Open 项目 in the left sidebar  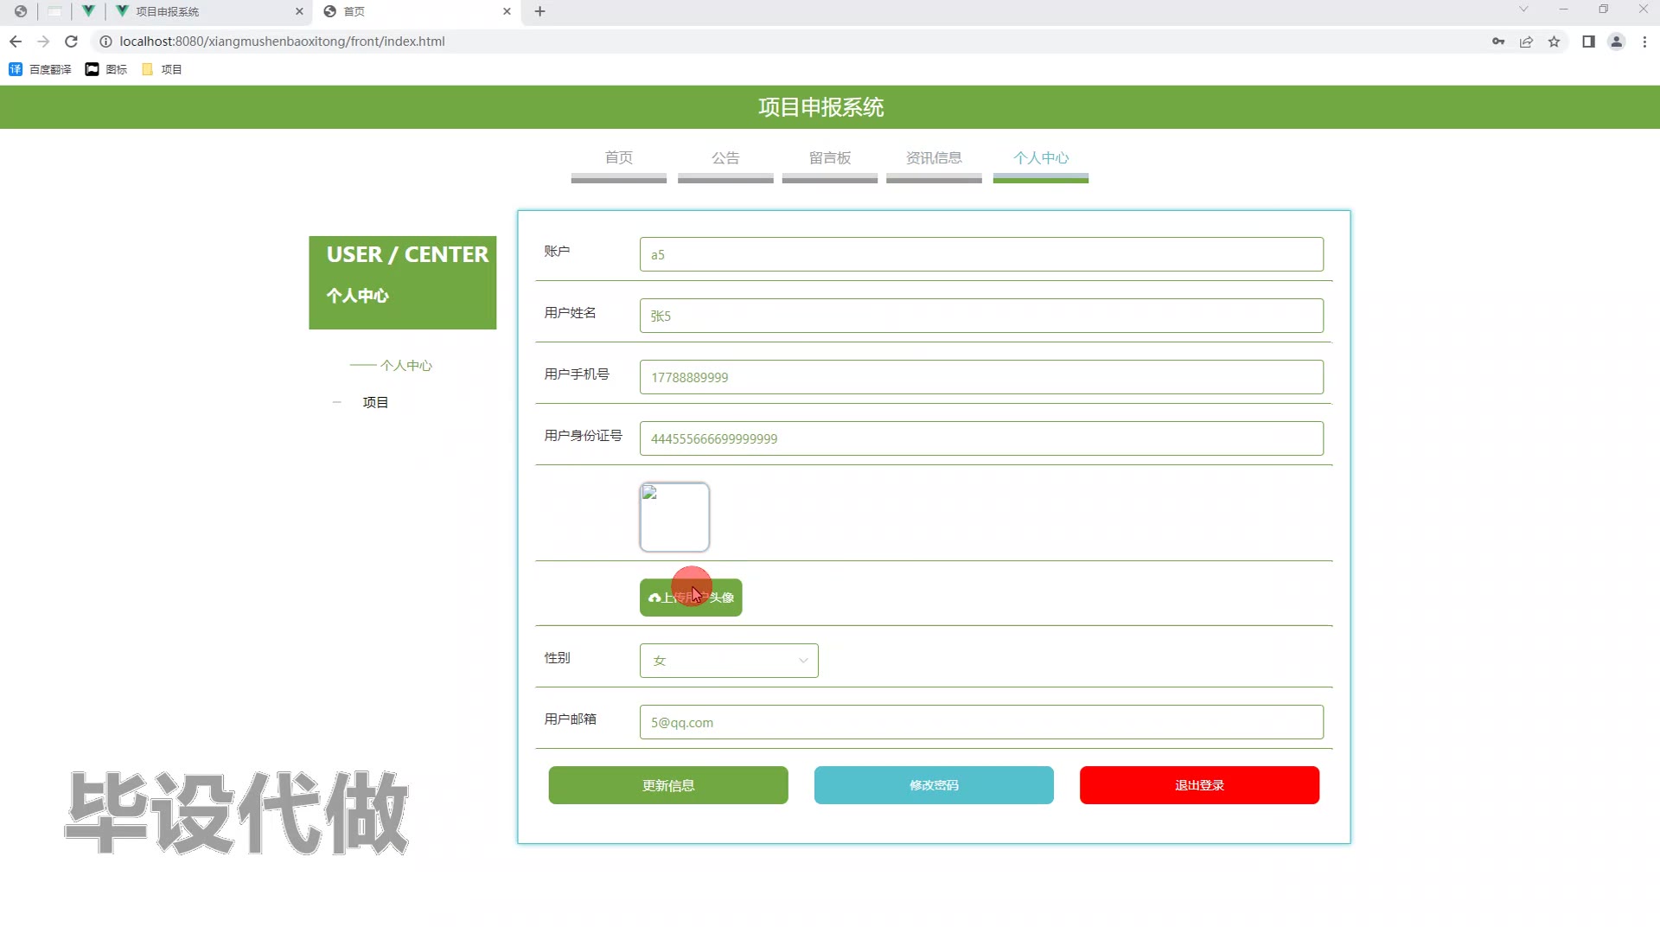[x=375, y=402]
